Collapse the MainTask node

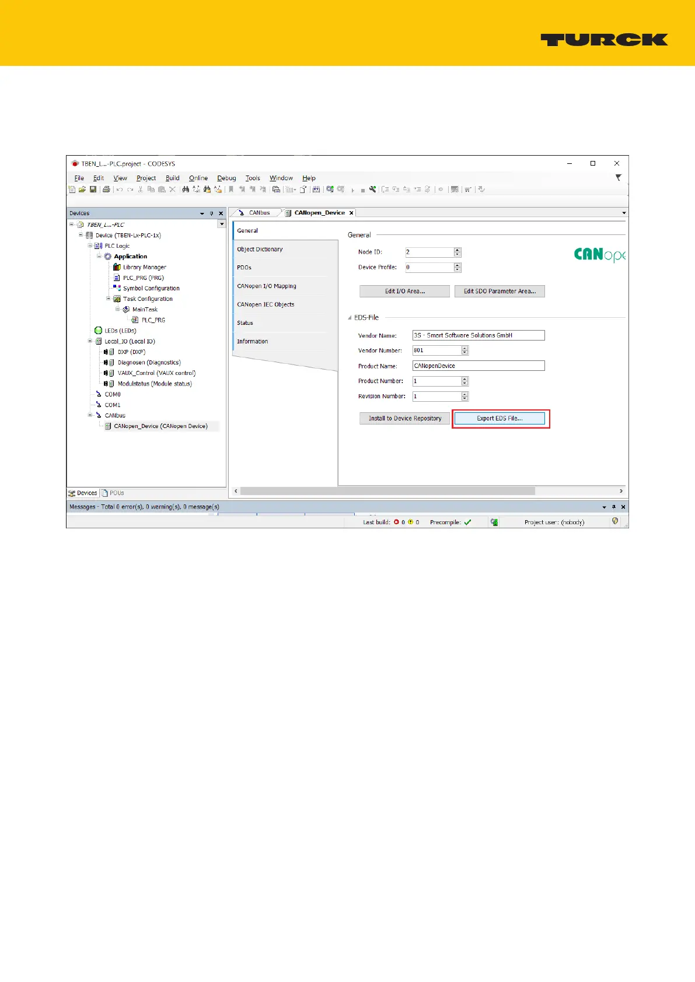coord(117,309)
